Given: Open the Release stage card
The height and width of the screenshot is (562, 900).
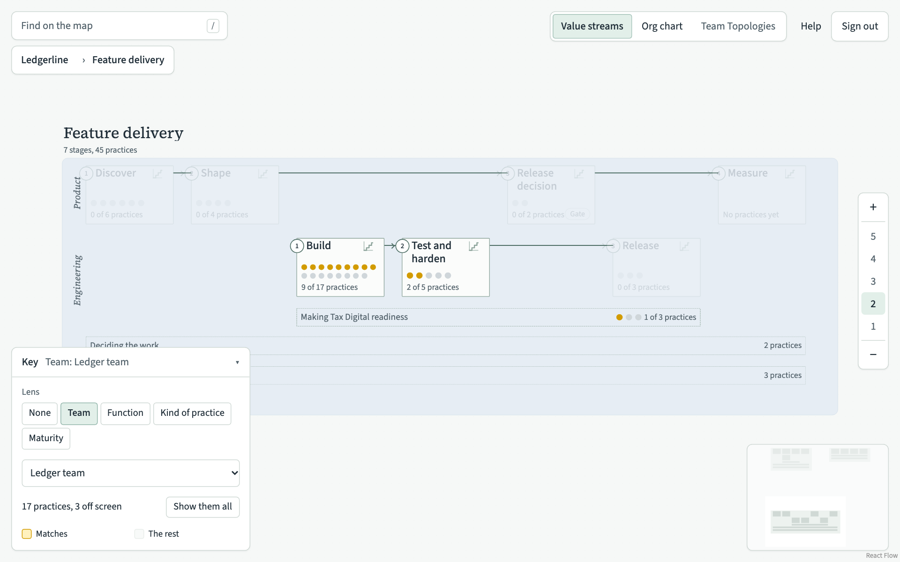Looking at the screenshot, I should click(657, 267).
